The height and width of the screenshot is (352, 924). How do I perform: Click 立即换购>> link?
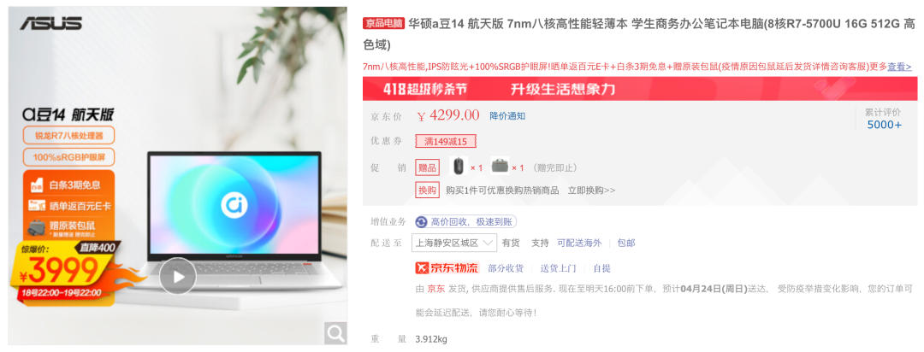591,191
